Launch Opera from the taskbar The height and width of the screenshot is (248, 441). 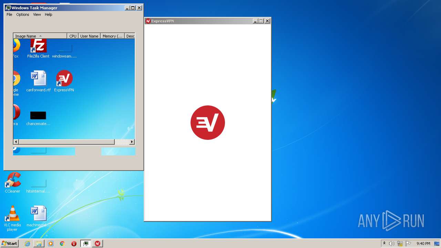pos(74,244)
